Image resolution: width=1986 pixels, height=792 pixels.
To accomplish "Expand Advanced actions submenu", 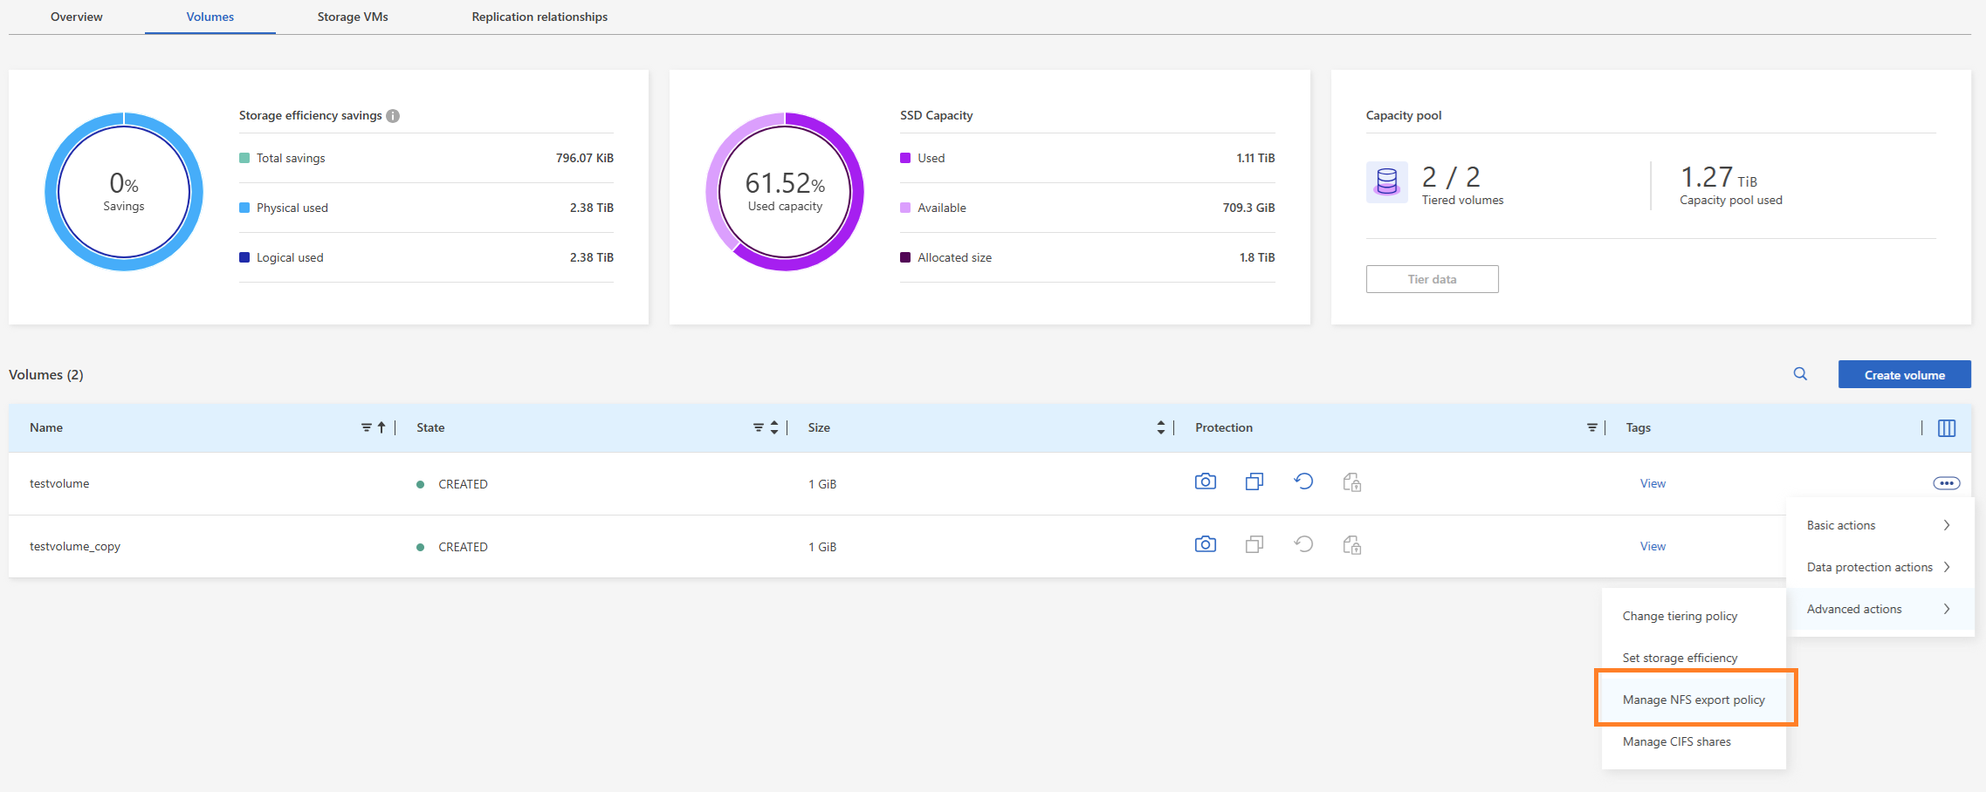I will (1879, 609).
